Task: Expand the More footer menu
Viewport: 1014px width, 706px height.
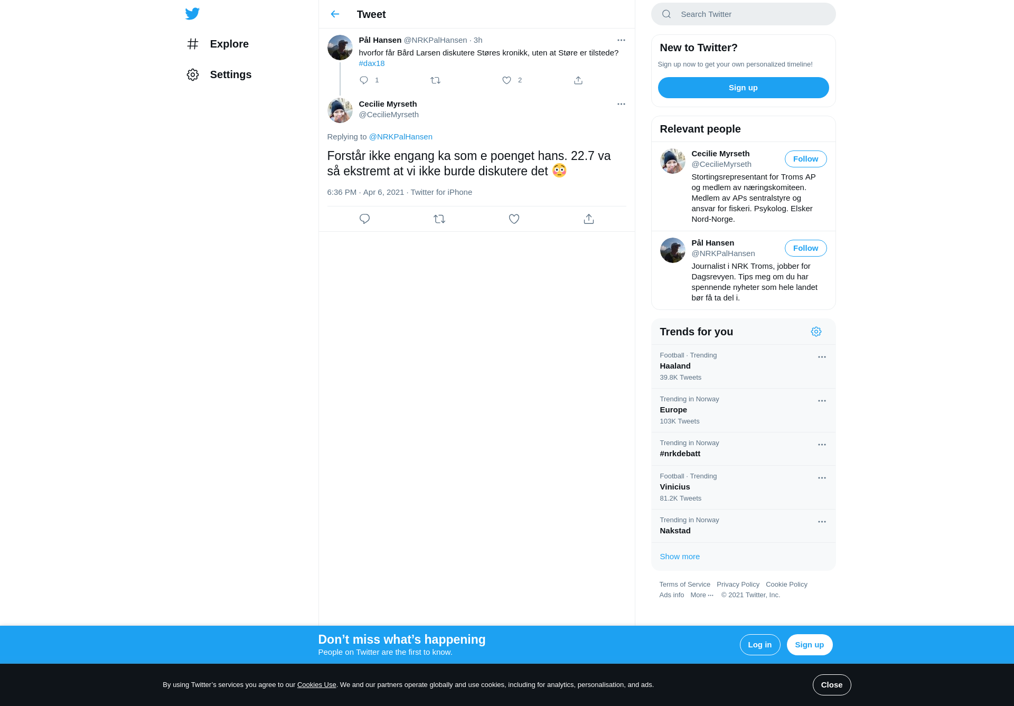Action: click(702, 595)
